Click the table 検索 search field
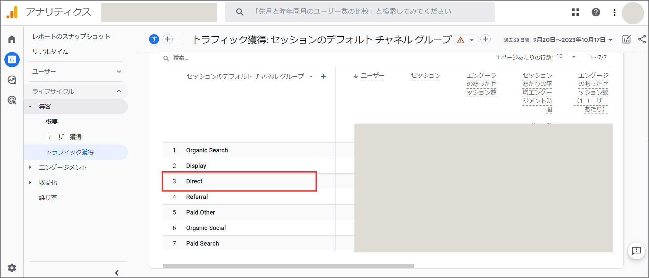Viewport: 649px width, 278px height. click(180, 58)
